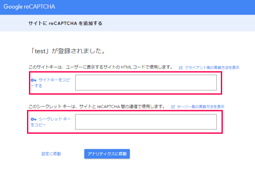
Task: Click the key icon beside サイトキーをコピーする
Action: click(x=34, y=80)
